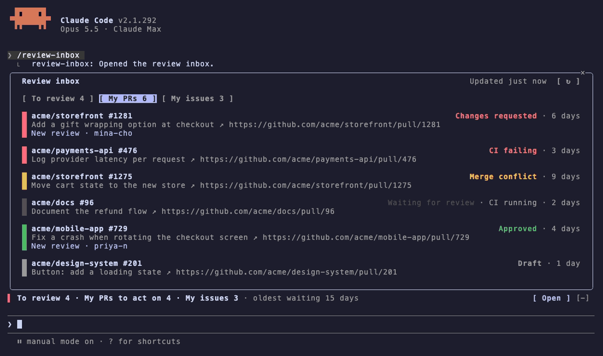Select the acme/docs #96 title
The image size is (603, 356).
click(63, 203)
